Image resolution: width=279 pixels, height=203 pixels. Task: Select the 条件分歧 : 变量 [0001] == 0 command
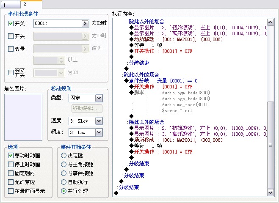pyautogui.click(x=161, y=81)
